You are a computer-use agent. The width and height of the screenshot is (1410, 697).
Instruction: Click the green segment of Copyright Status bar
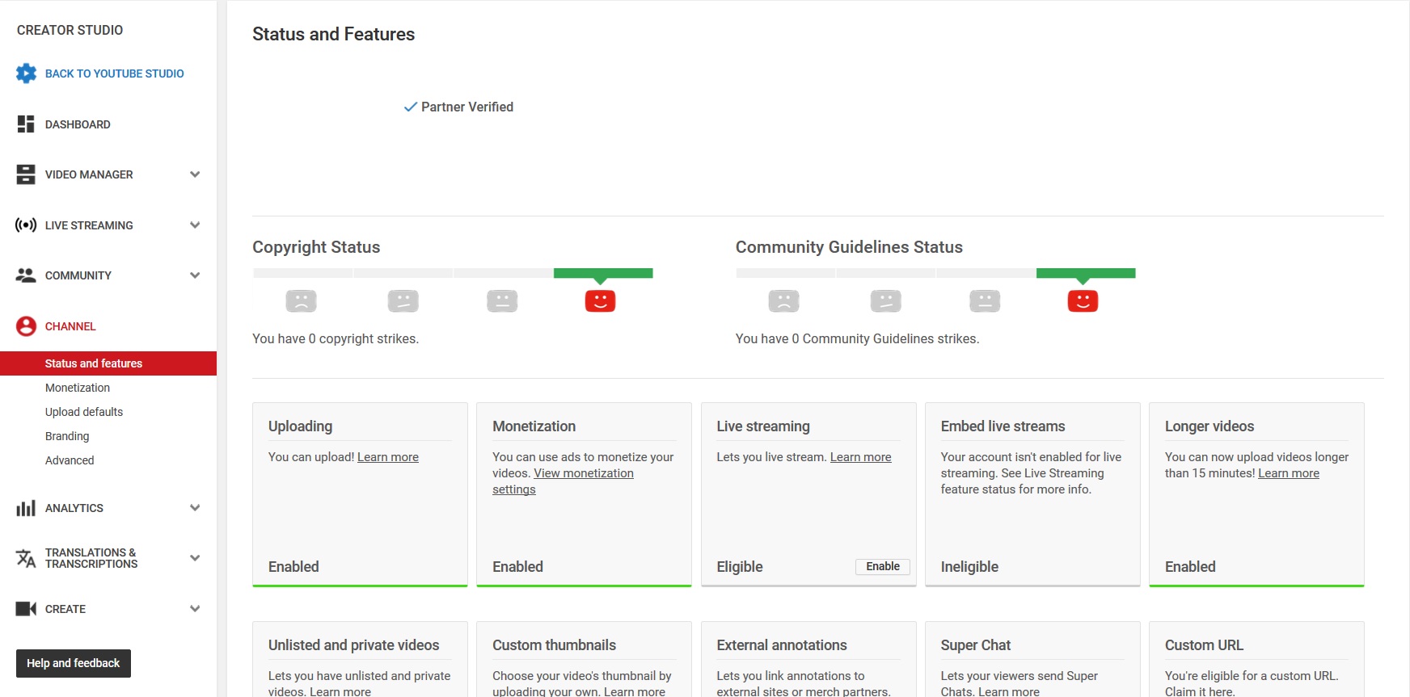(x=603, y=273)
